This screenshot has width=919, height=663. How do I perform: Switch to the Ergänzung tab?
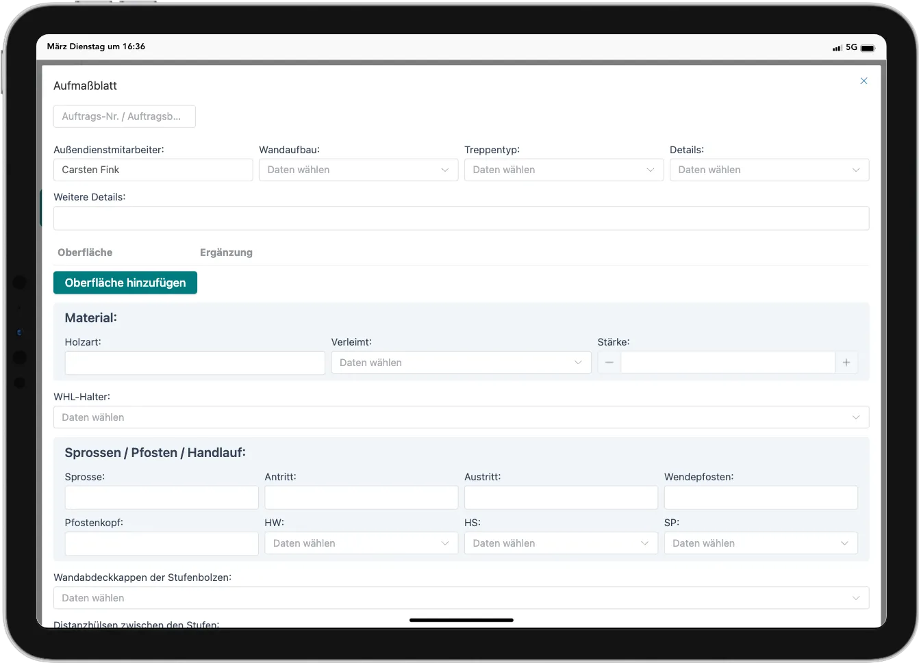click(x=226, y=252)
